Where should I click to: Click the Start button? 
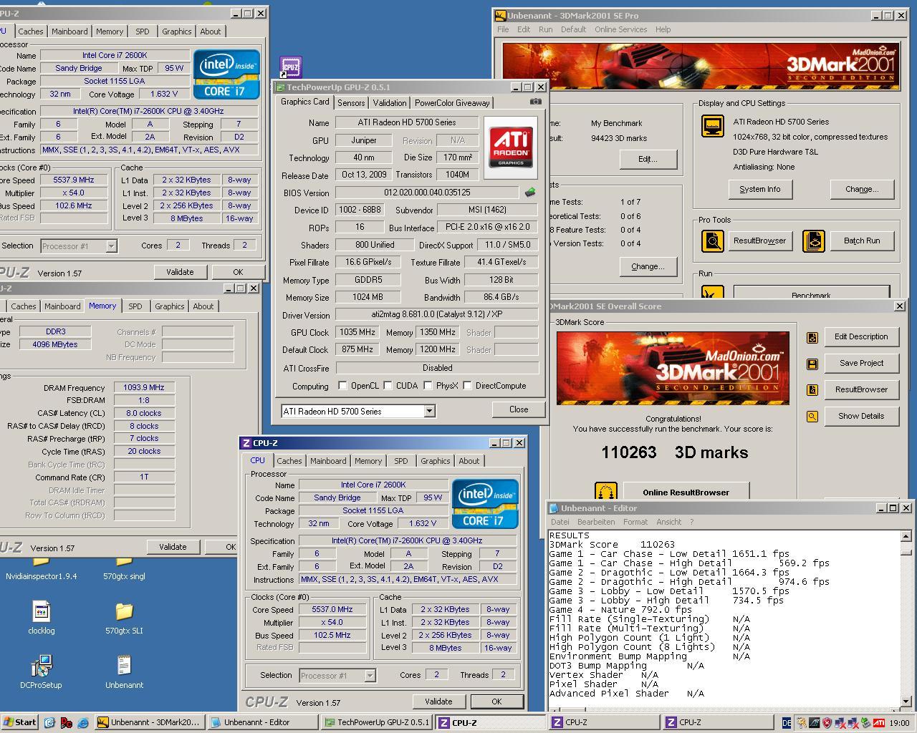pos(19,722)
